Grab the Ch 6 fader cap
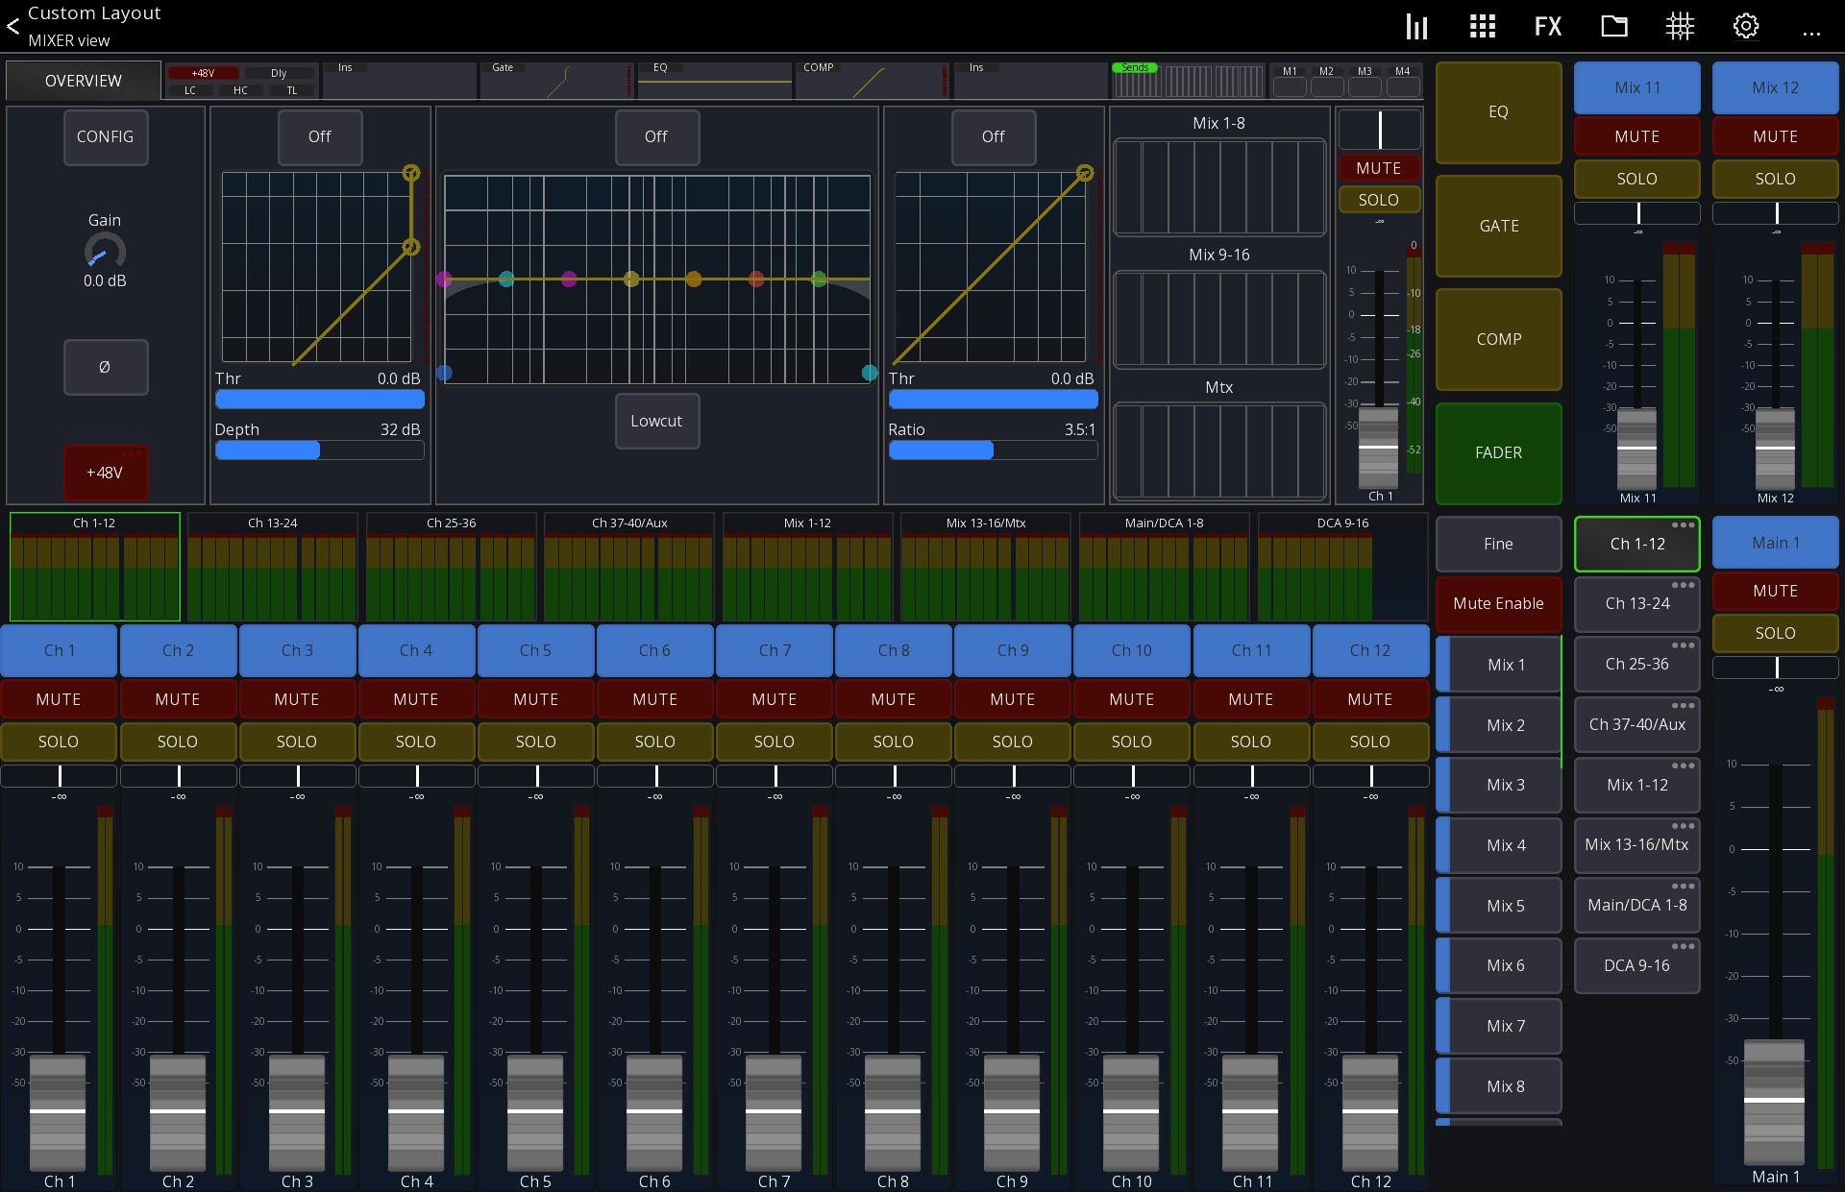This screenshot has height=1192, width=1845. (x=654, y=1111)
